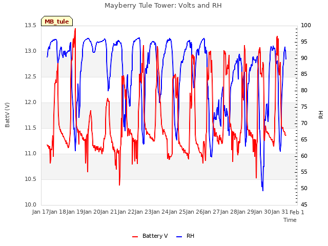This screenshot has height=246, width=328.
Task: Click the Jan 26 x-axis tick label
Action: pos(194,212)
